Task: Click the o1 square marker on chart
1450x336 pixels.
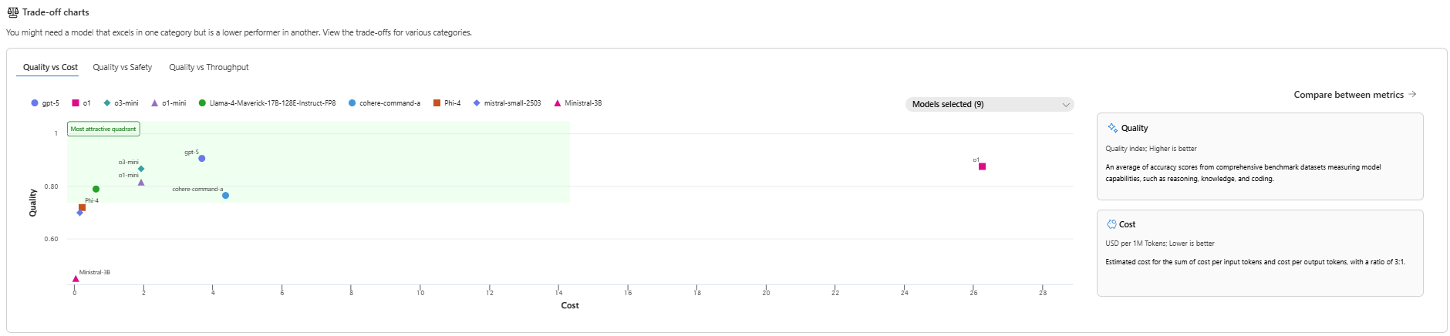Action: (x=982, y=166)
